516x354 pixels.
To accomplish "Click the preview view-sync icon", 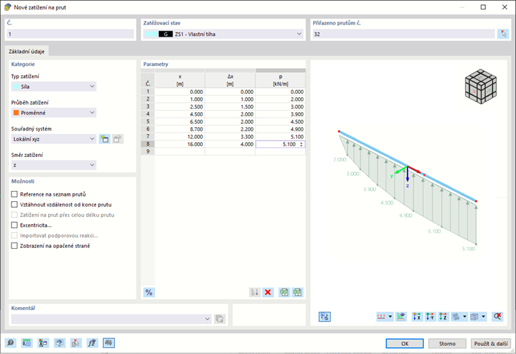I will 325,317.
